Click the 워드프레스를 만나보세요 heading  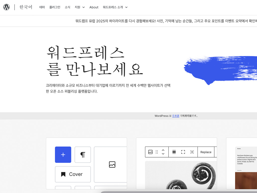point(95,61)
